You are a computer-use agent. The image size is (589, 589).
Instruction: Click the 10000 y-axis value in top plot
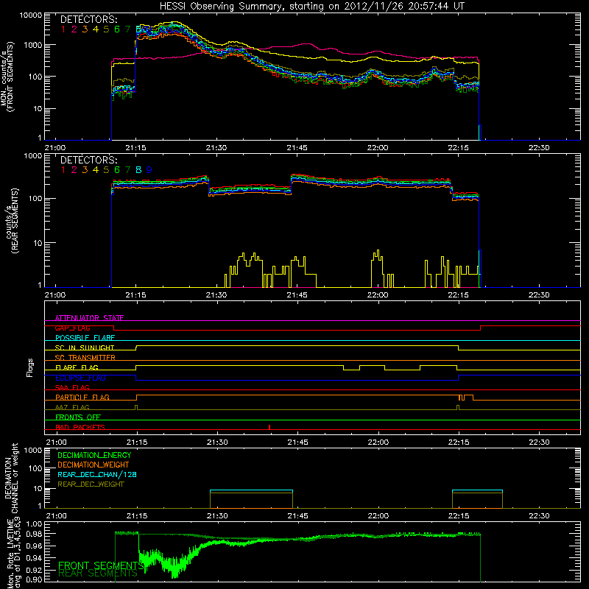pyautogui.click(x=30, y=15)
